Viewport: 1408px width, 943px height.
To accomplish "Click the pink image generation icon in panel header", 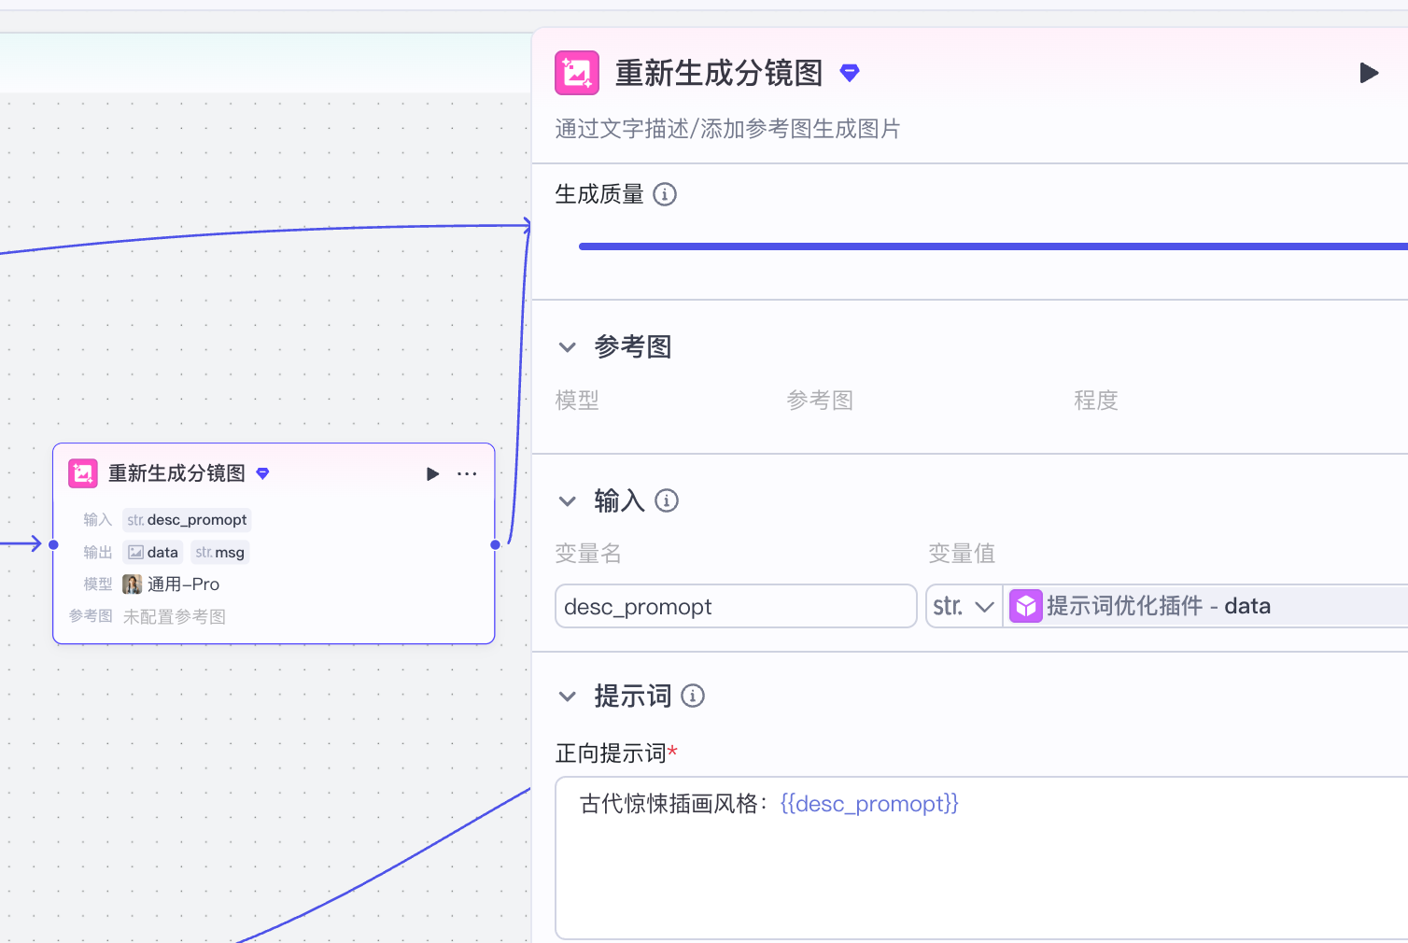I will coord(576,72).
